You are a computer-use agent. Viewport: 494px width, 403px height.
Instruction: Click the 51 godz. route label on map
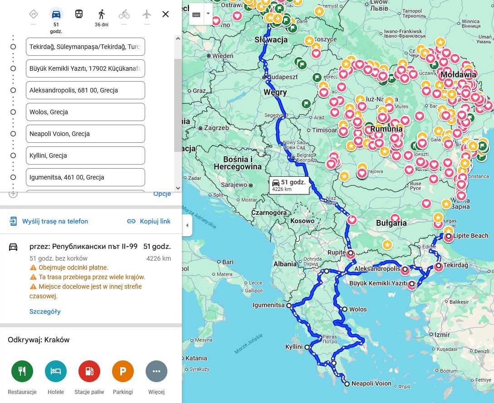click(289, 185)
